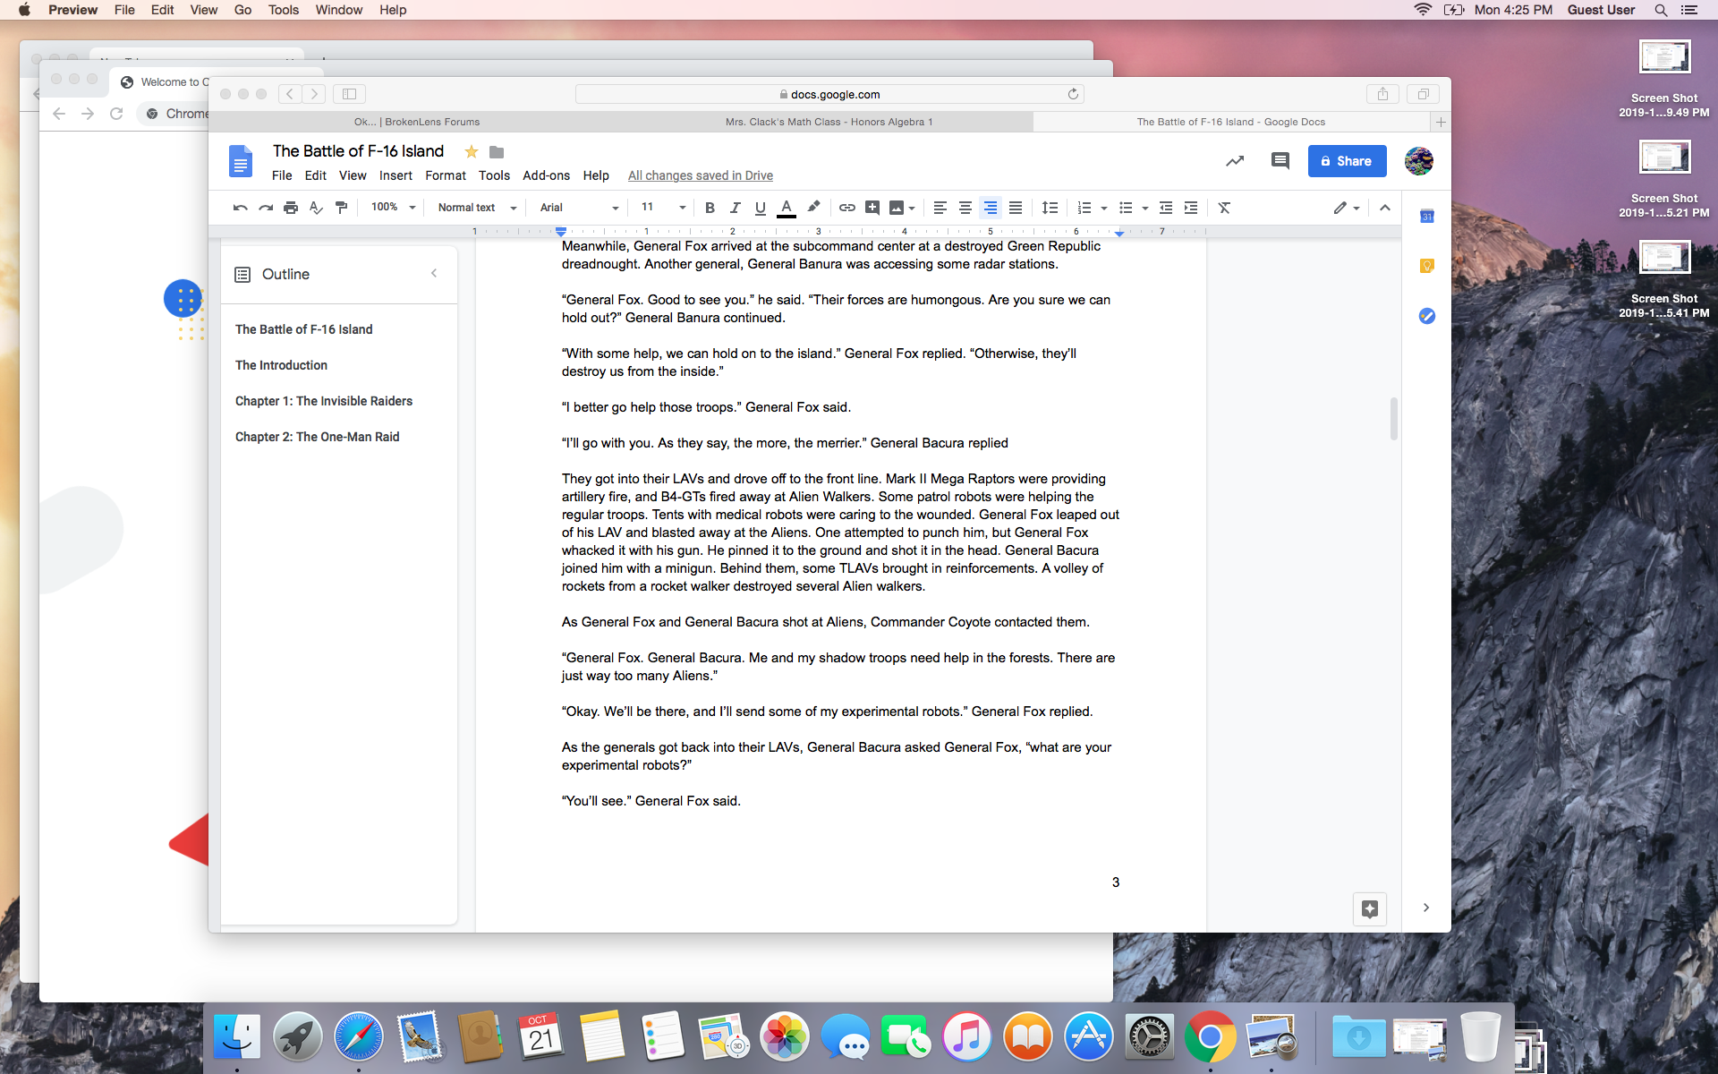Open Google account profile picture

tap(1419, 161)
